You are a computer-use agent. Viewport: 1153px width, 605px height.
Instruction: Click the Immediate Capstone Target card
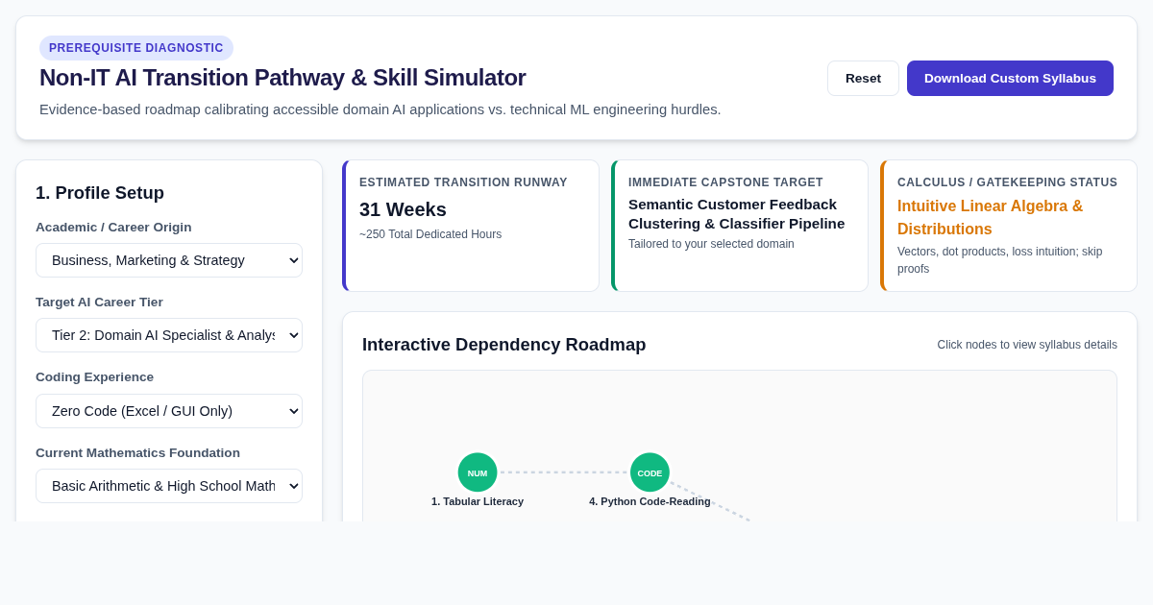(x=740, y=226)
